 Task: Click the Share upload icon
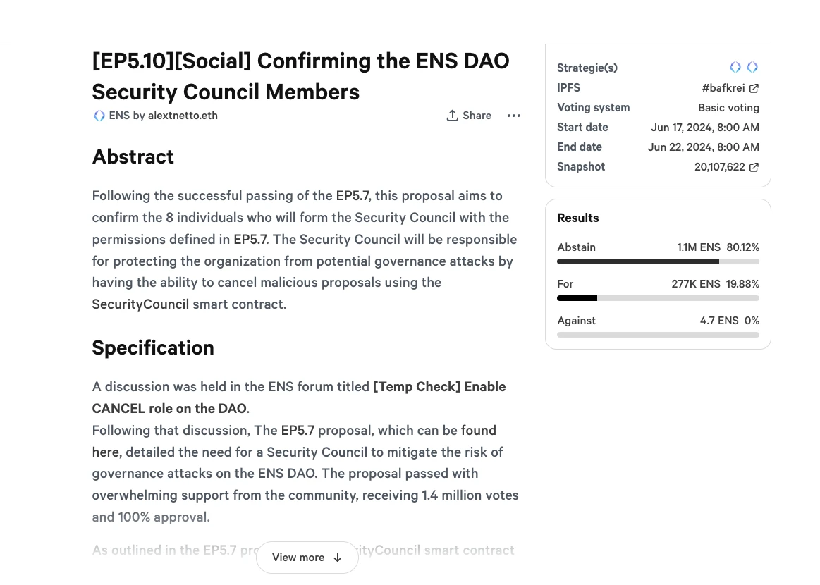(453, 116)
